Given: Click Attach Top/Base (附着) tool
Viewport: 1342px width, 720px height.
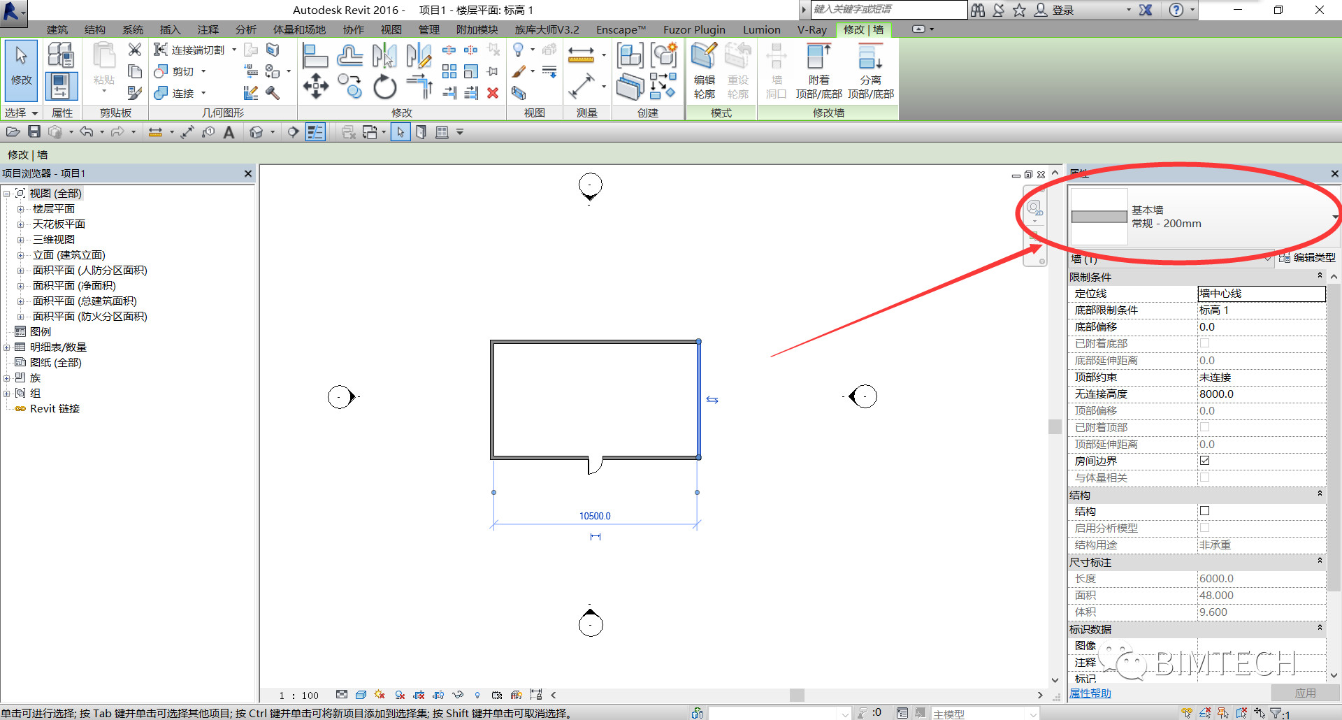Looking at the screenshot, I should click(x=818, y=71).
